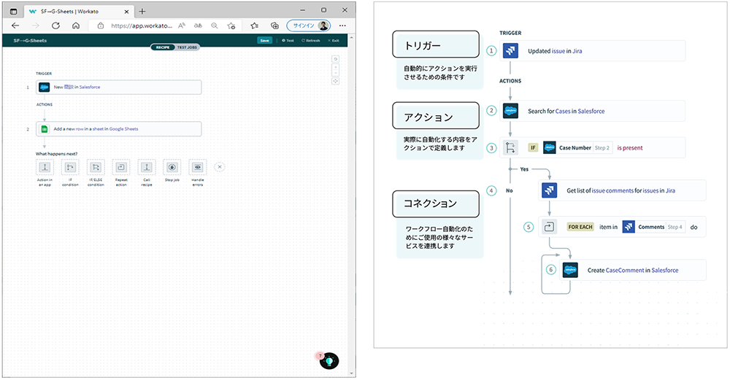Add an Action in an app step
Image resolution: width=730 pixels, height=380 pixels.
[x=45, y=167]
